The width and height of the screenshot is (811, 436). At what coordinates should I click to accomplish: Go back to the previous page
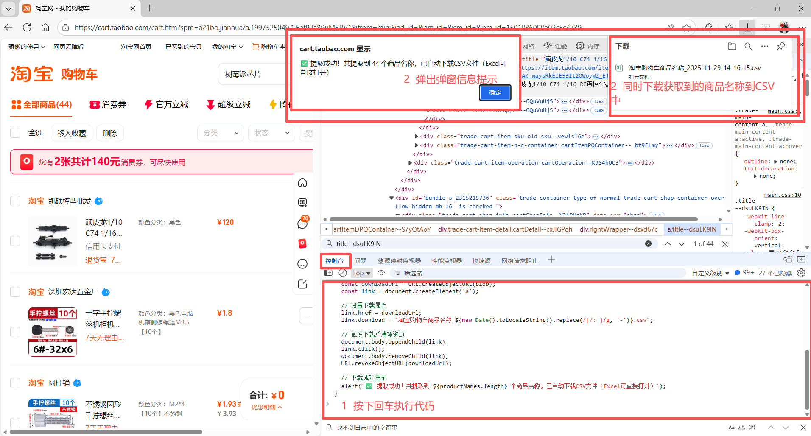click(x=8, y=28)
